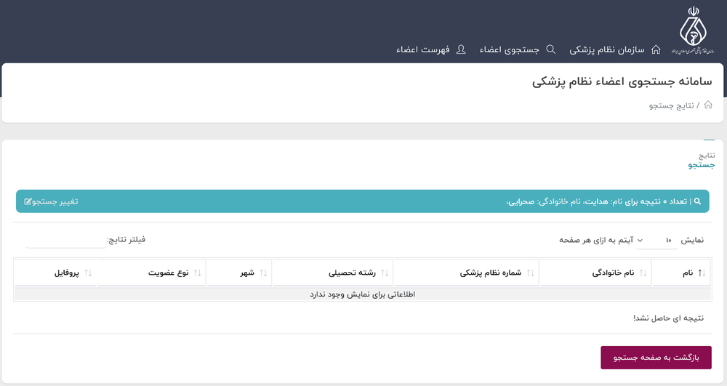Click the edit icon next to تغییر جستجو
The width and height of the screenshot is (727, 386).
28,201
